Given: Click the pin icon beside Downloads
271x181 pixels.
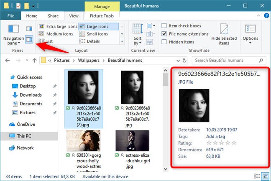Looking at the screenshot, I should click(x=55, y=95).
